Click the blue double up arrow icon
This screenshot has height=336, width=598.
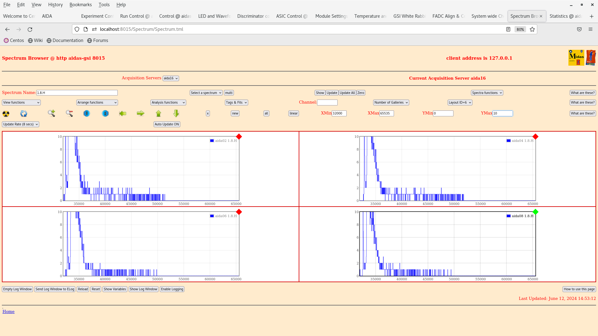(105, 114)
